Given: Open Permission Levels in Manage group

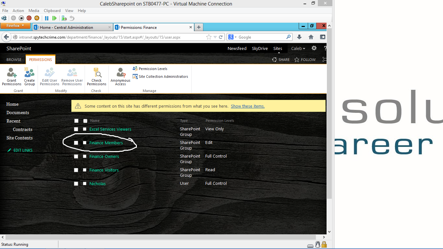Looking at the screenshot, I should [150, 69].
